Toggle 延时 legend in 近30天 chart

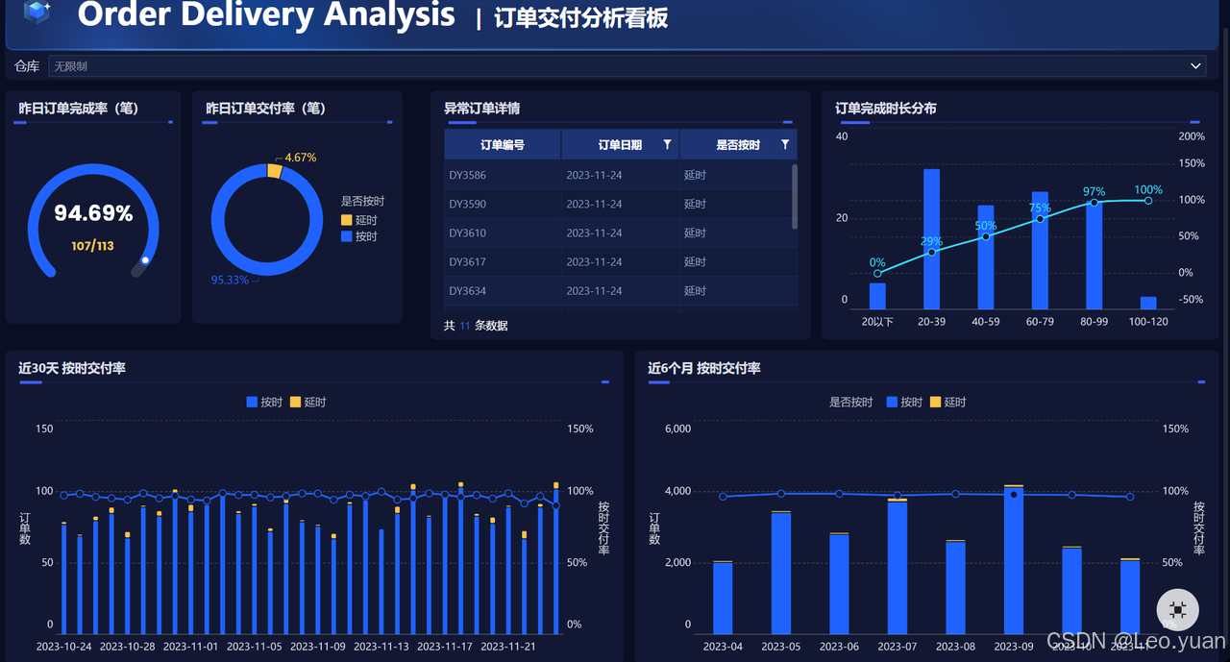pyautogui.click(x=308, y=403)
